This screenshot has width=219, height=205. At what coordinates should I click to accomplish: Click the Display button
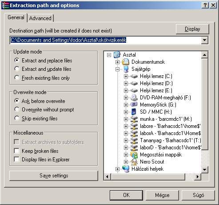pos(192,29)
